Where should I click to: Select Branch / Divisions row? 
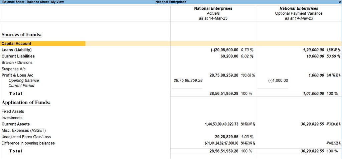17,62
